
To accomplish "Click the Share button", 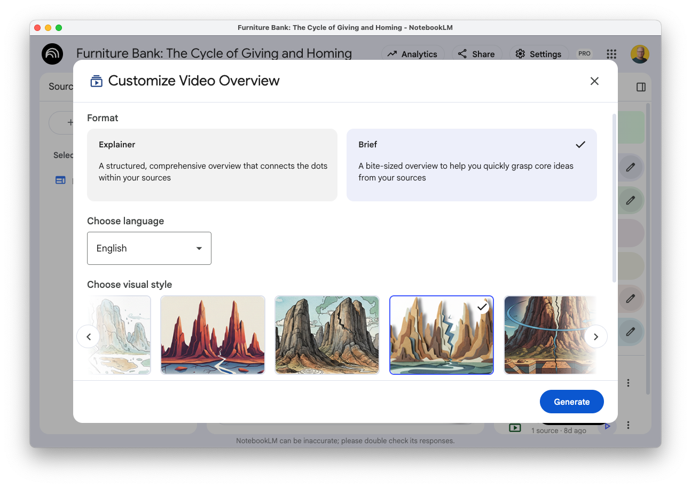I will point(476,54).
